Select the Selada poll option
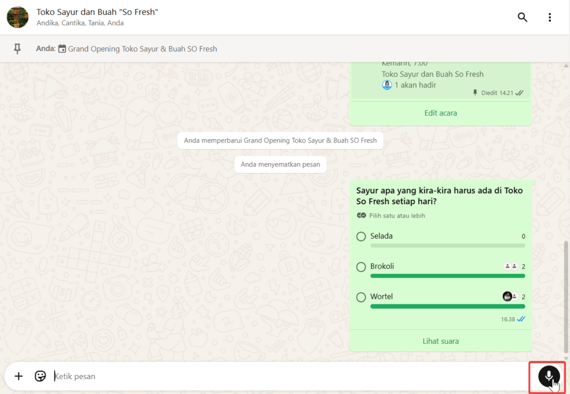The width and height of the screenshot is (570, 394). tap(361, 237)
